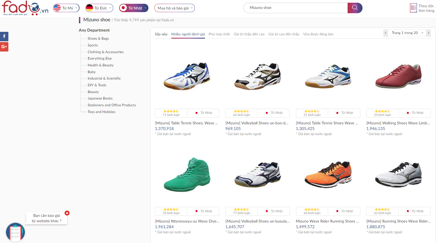Open the black-gold volleyball shoe image

[x=258, y=76]
